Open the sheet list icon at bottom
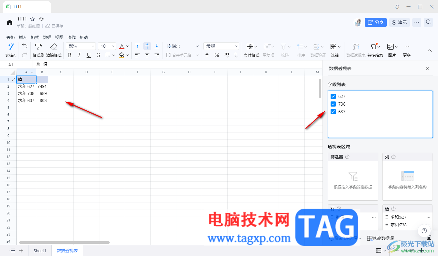This screenshot has height=256, width=438. pyautogui.click(x=12, y=251)
